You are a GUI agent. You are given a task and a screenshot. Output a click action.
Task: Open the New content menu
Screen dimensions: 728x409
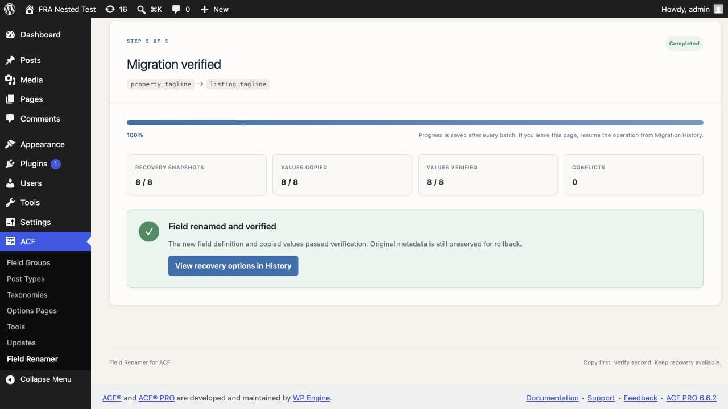(x=214, y=9)
